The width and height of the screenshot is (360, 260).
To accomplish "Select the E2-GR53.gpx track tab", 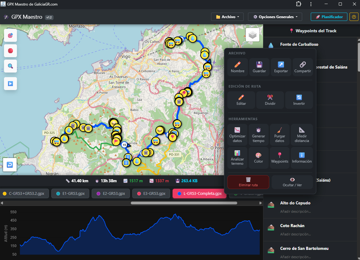I will click(111, 194).
